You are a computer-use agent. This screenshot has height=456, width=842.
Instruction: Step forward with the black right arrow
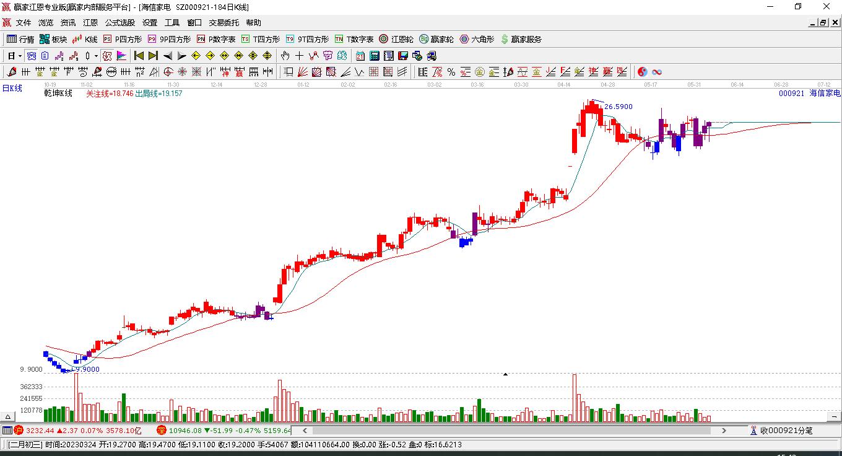pyautogui.click(x=182, y=56)
